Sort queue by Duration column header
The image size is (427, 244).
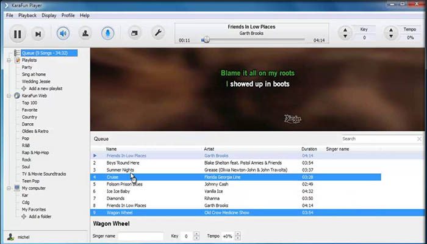pos(309,149)
